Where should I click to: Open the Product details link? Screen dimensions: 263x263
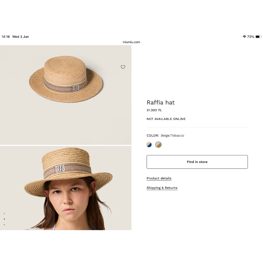tap(159, 178)
